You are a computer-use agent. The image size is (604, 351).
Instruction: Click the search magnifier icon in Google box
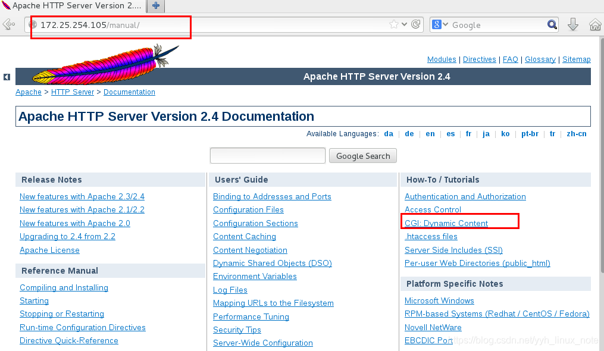(x=552, y=24)
